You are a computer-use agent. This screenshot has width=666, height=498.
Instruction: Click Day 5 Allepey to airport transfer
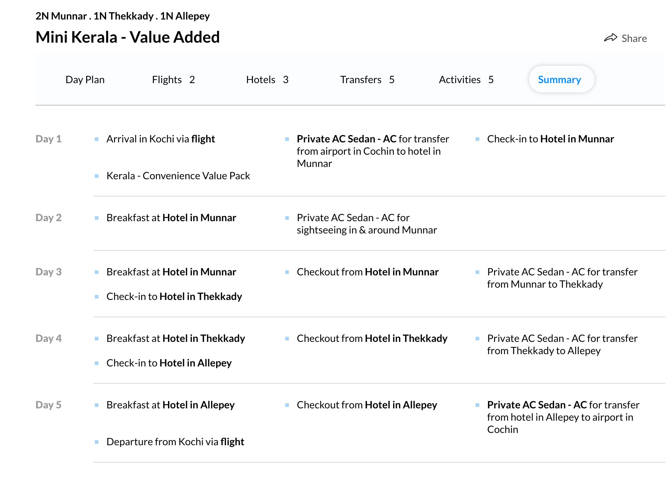pos(563,417)
